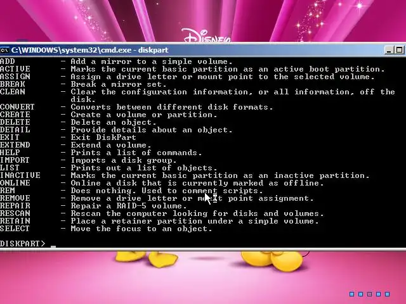The image size is (406, 304).
Task: Click the EXIT command text
Action: (10, 137)
